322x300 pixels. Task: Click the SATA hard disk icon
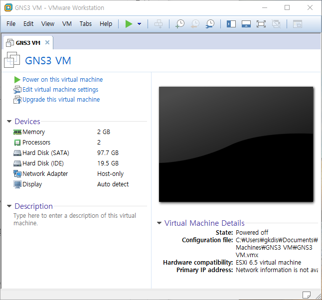click(17, 153)
